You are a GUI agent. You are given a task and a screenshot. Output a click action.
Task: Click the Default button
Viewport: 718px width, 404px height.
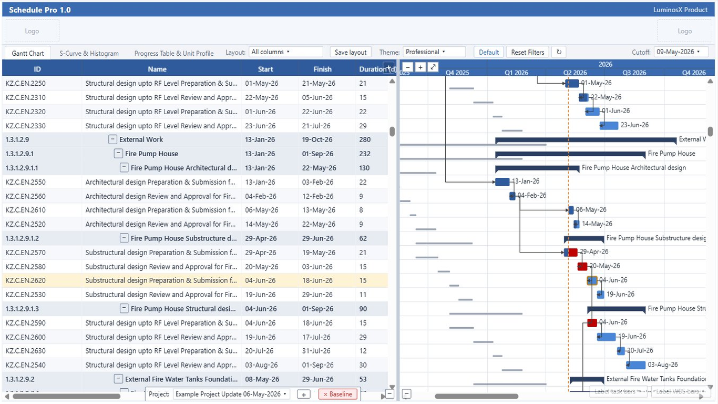(489, 52)
